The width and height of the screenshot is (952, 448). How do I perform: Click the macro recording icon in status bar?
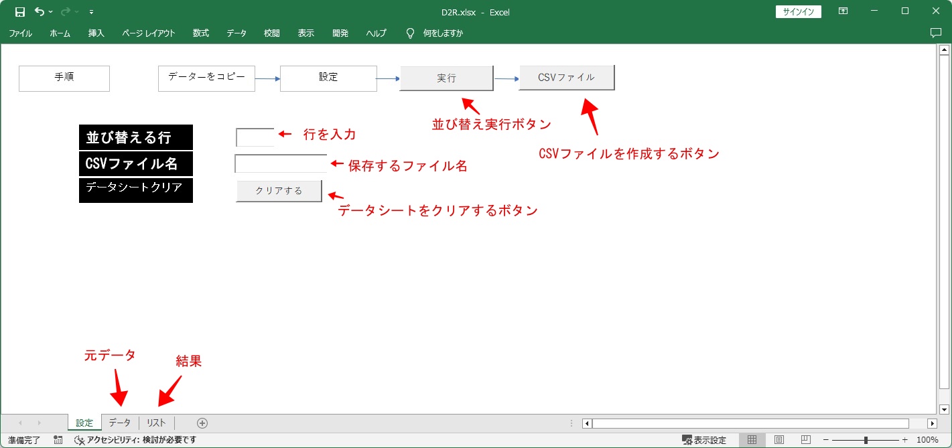(x=58, y=440)
